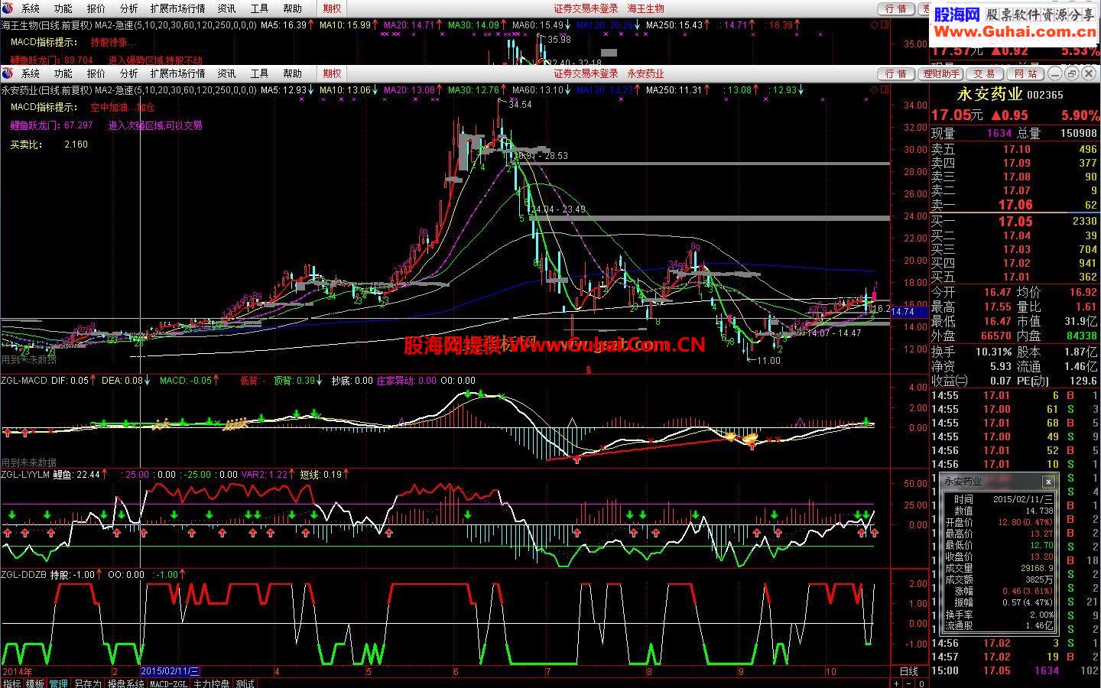Viewport: 1101px width, 688px height.
Task: Open the 报价 menu in the 永安药业 window
Action: pyautogui.click(x=96, y=73)
